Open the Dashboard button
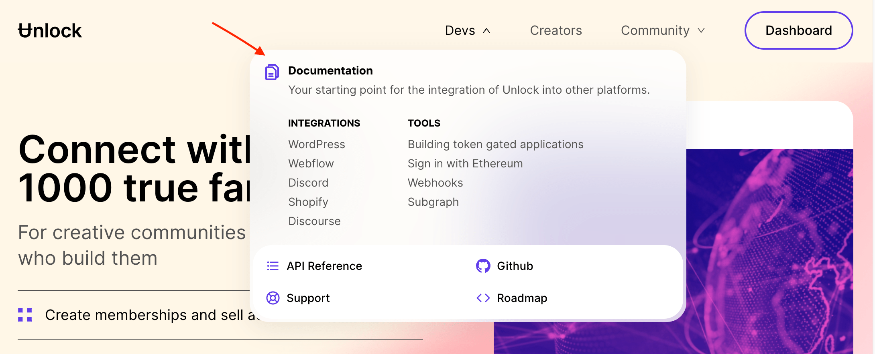 [799, 30]
